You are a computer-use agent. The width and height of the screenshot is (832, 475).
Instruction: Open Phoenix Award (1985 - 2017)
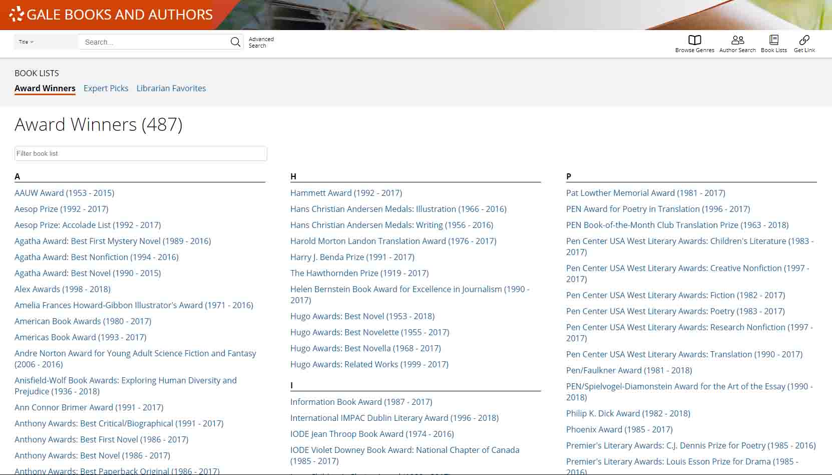coord(619,429)
